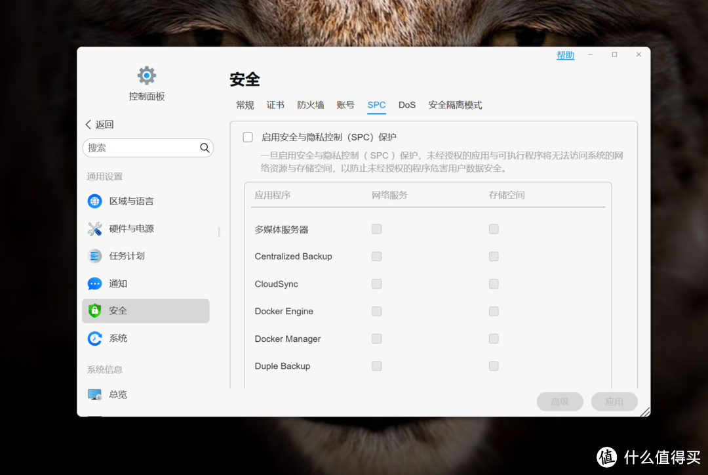708x475 pixels.
Task: Select the 区域与语言 globe icon
Action: (94, 201)
